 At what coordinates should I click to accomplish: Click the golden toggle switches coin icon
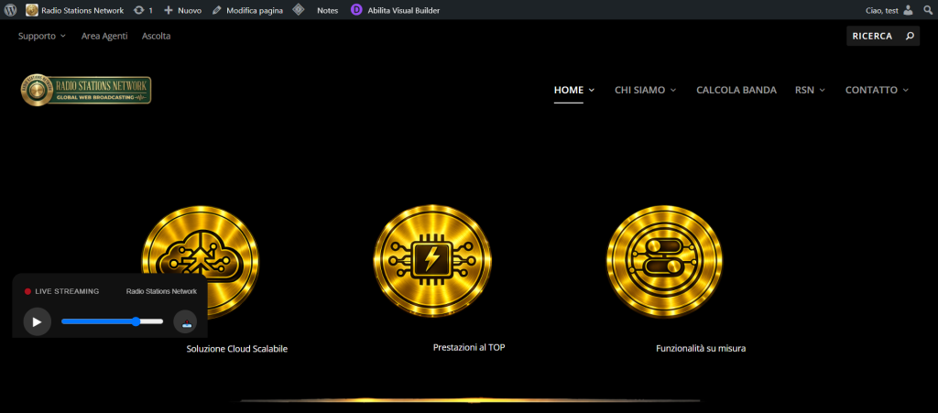[664, 261]
